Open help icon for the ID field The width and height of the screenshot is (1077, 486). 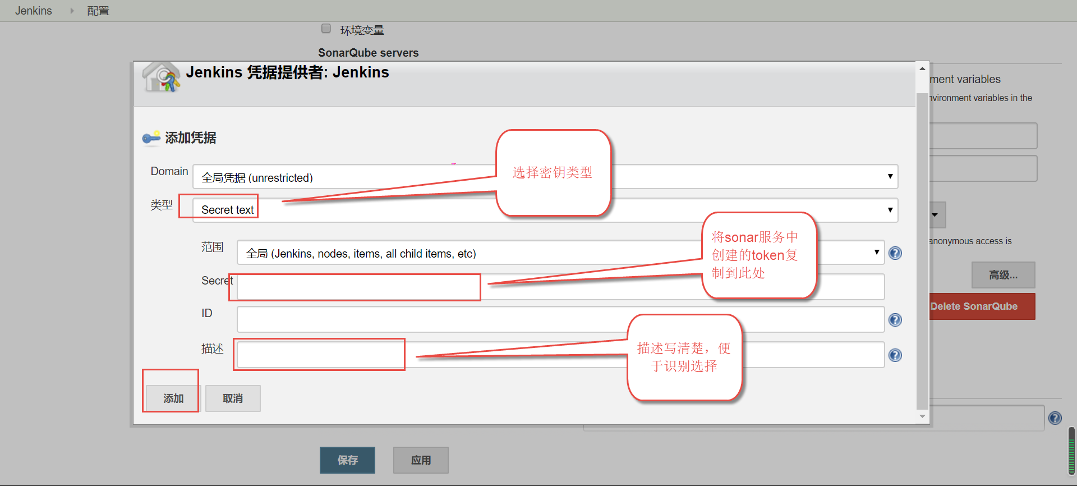coord(895,320)
